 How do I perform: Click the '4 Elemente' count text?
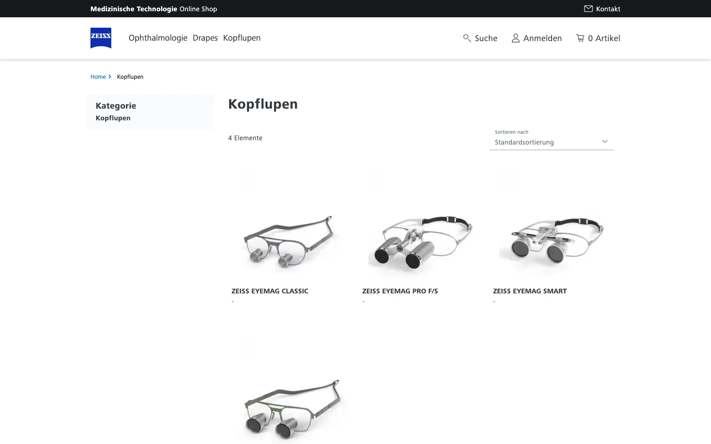[x=246, y=138]
